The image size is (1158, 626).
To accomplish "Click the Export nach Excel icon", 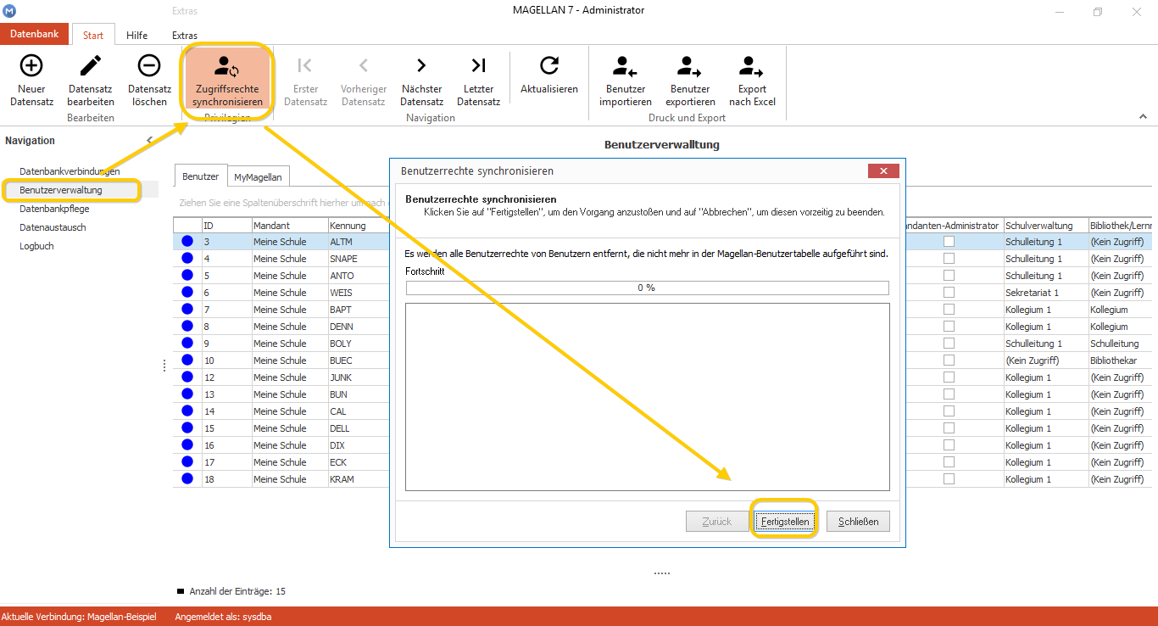I will (x=752, y=65).
